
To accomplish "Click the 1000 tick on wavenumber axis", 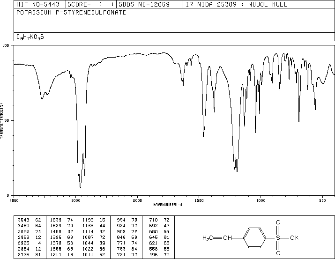I will tap(261, 200).
